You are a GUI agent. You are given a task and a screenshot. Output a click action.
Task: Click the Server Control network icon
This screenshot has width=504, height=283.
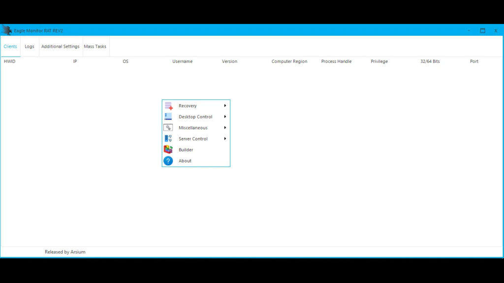168,139
